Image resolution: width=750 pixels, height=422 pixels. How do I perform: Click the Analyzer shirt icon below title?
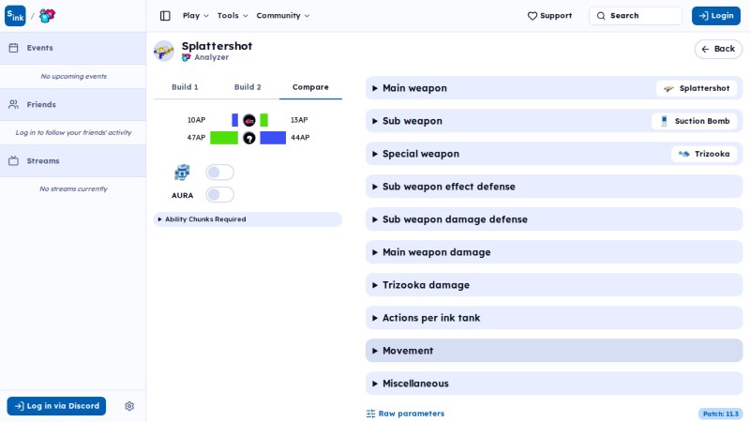coord(186,57)
